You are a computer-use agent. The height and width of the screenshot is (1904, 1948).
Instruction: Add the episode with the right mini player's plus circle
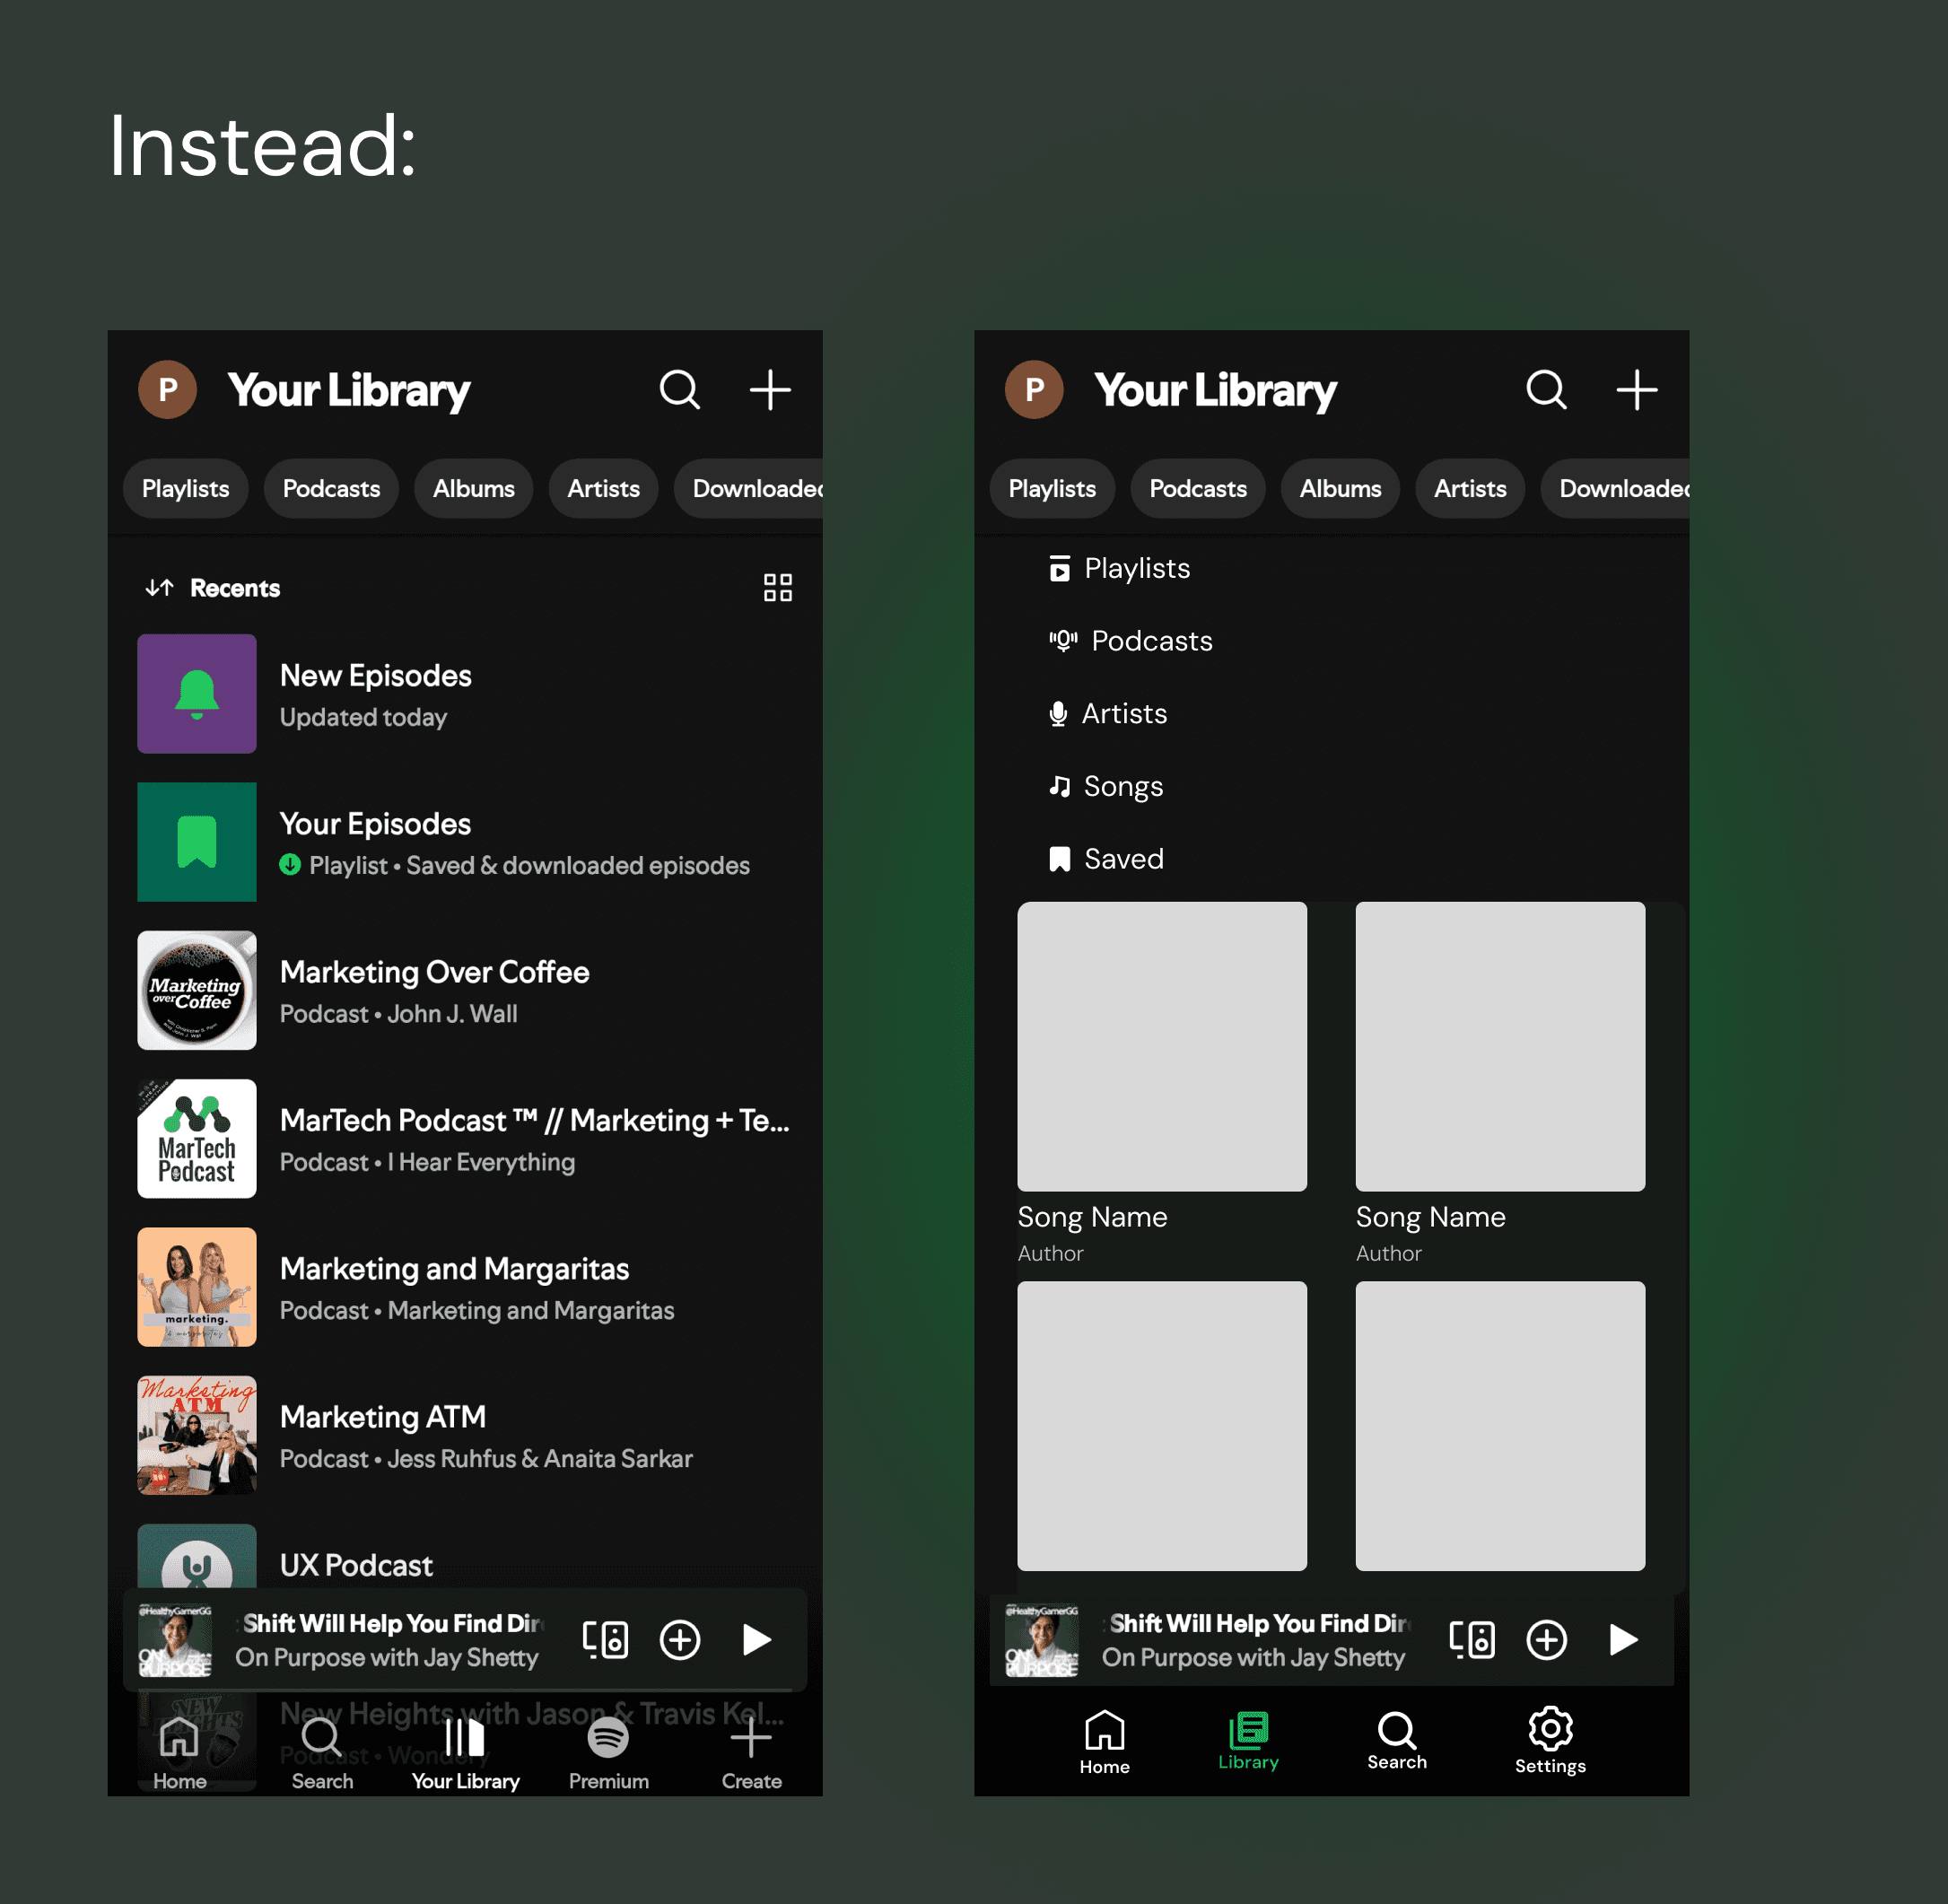(x=1546, y=1639)
